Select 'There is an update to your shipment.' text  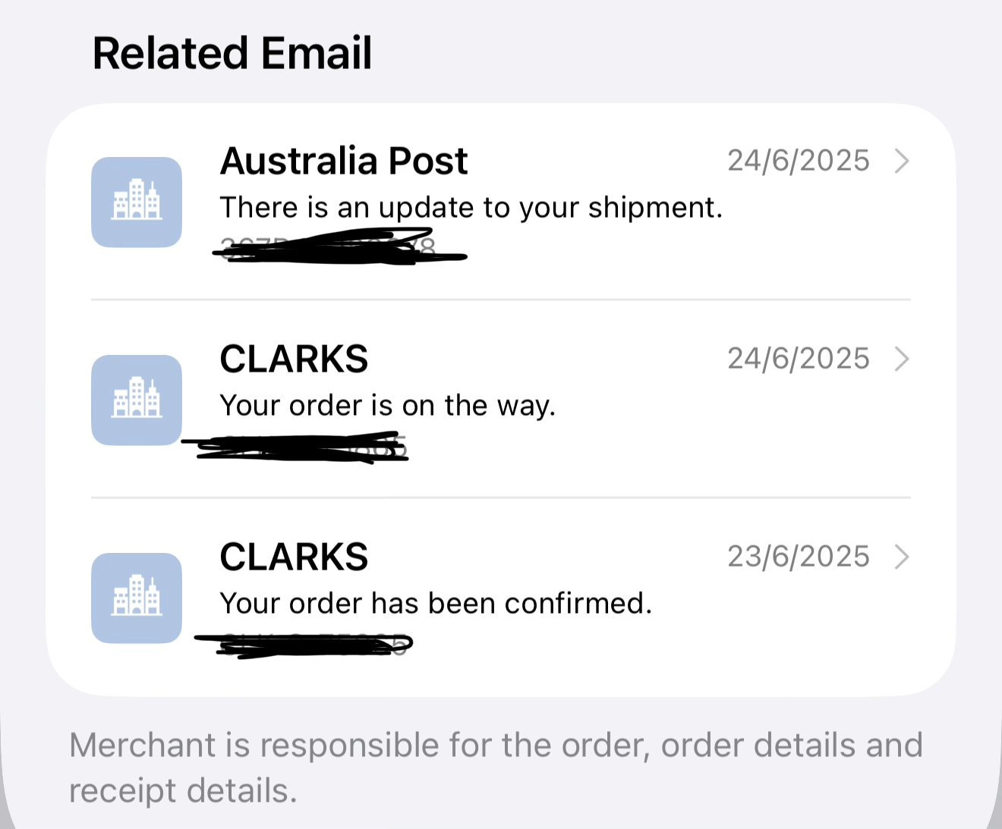(x=471, y=208)
